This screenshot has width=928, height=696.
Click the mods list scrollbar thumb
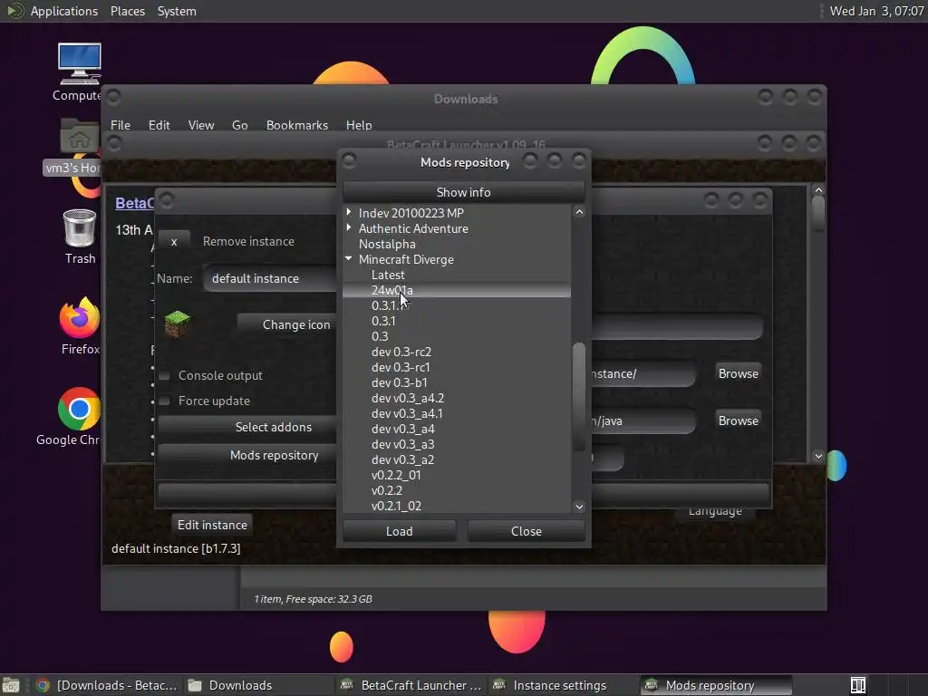(579, 397)
